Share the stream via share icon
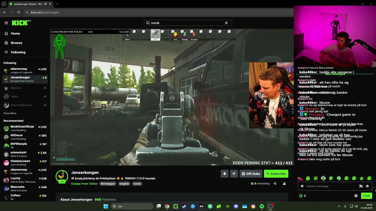This screenshot has height=211, width=376. 275,183
